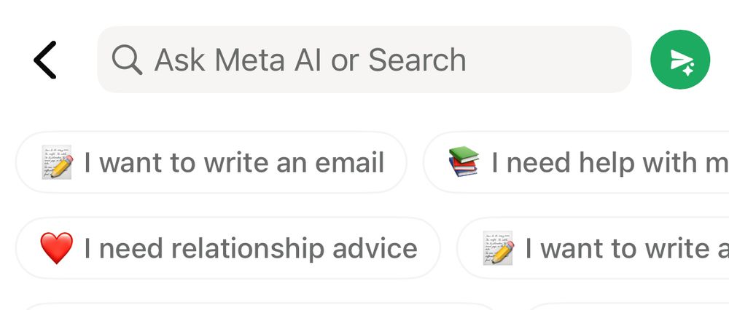
Task: Choose the 'I need help with m…' suggestion
Action: [576, 162]
